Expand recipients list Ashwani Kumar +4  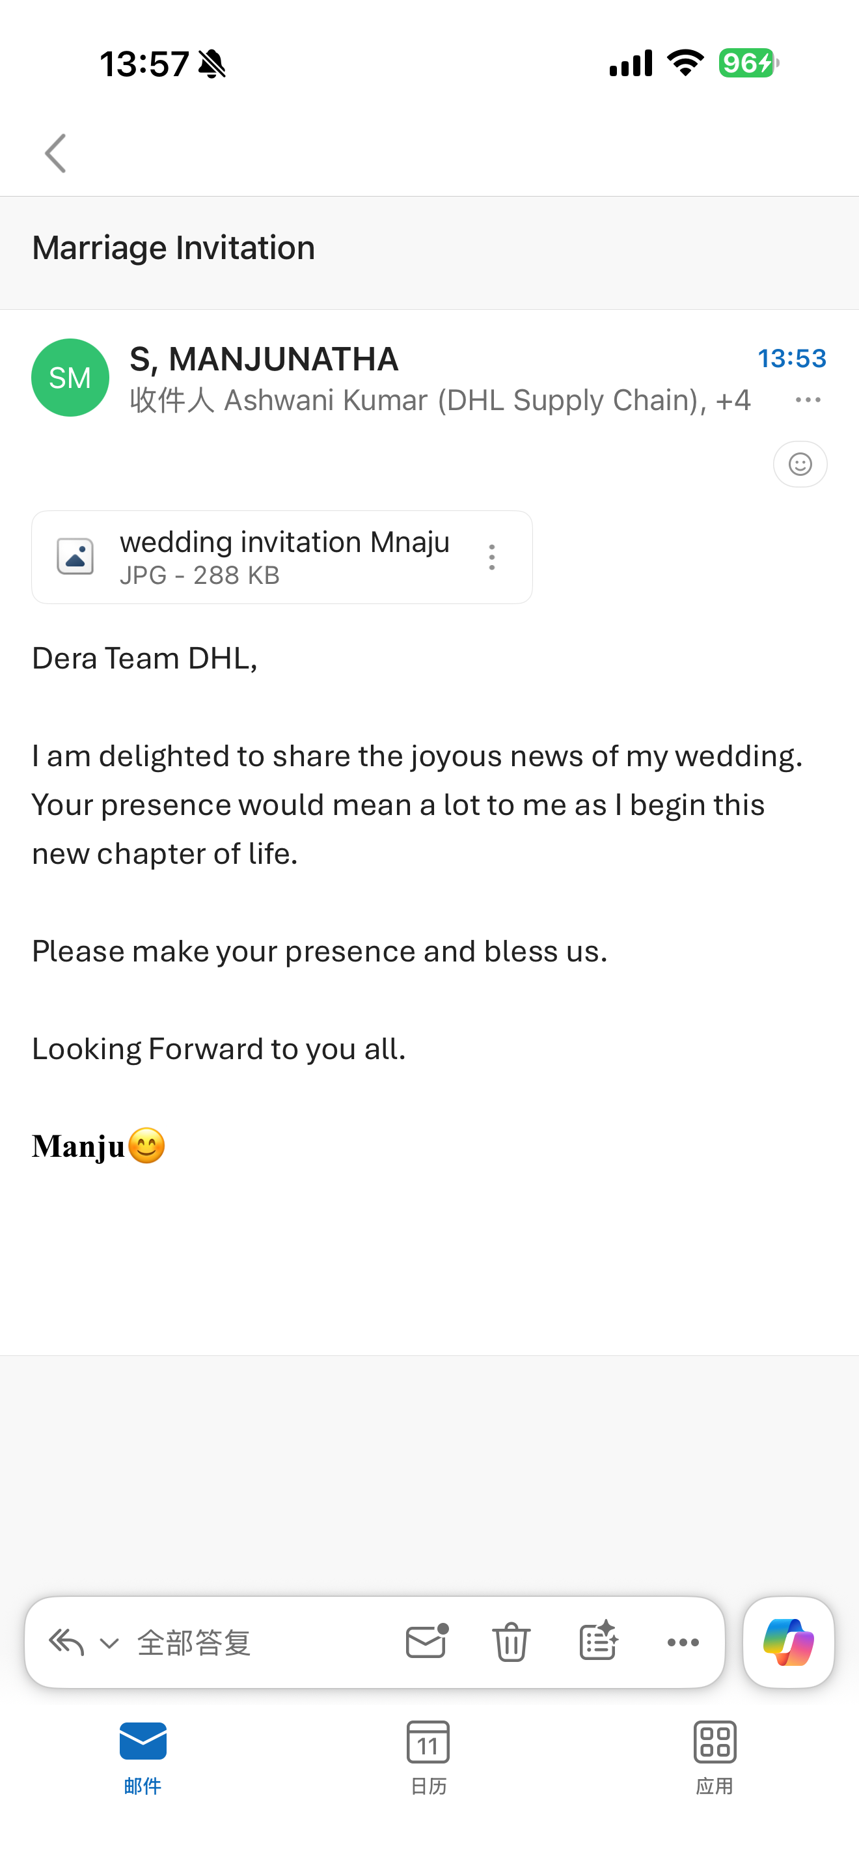click(x=440, y=401)
